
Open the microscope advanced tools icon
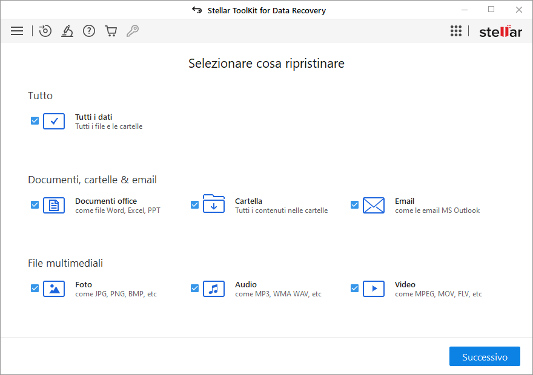pos(67,31)
